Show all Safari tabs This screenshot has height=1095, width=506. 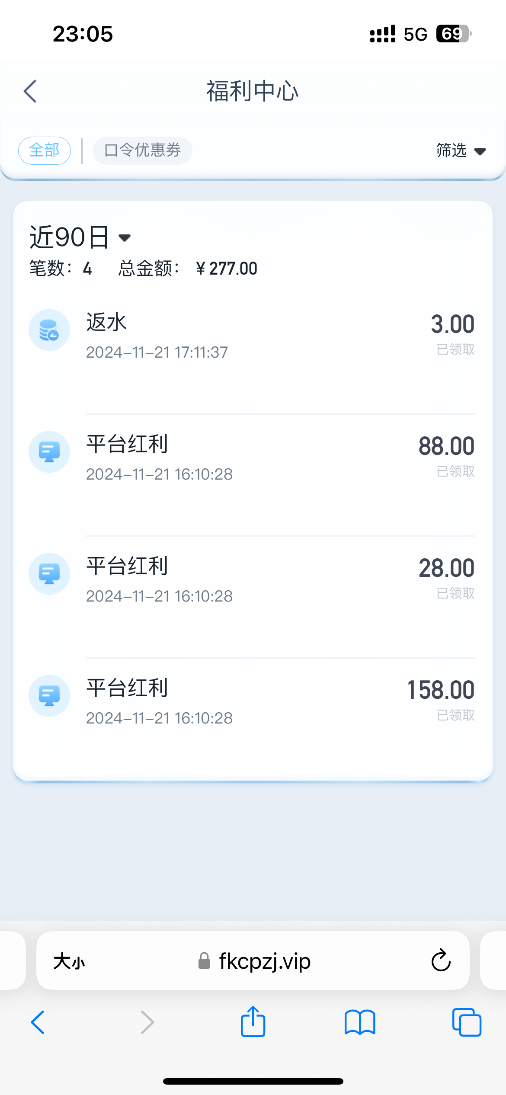click(466, 1022)
